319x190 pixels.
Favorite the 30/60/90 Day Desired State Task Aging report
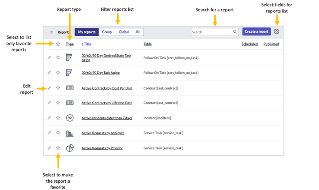[58, 57]
